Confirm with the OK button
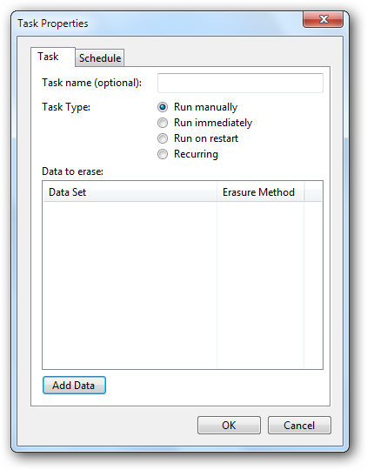The width and height of the screenshot is (367, 470). pyautogui.click(x=229, y=425)
